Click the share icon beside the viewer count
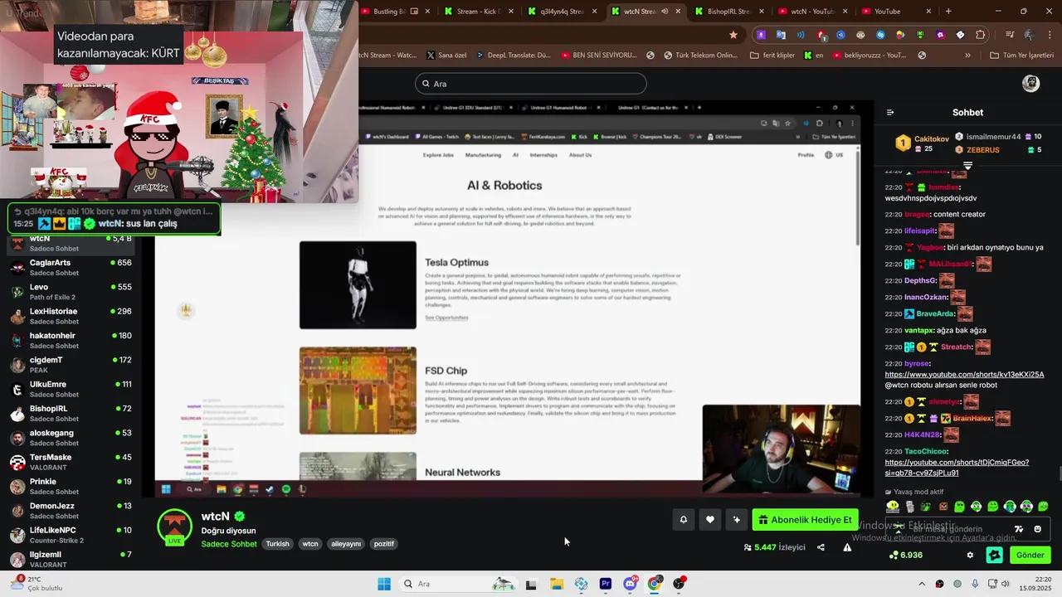This screenshot has width=1062, height=597. point(821,547)
